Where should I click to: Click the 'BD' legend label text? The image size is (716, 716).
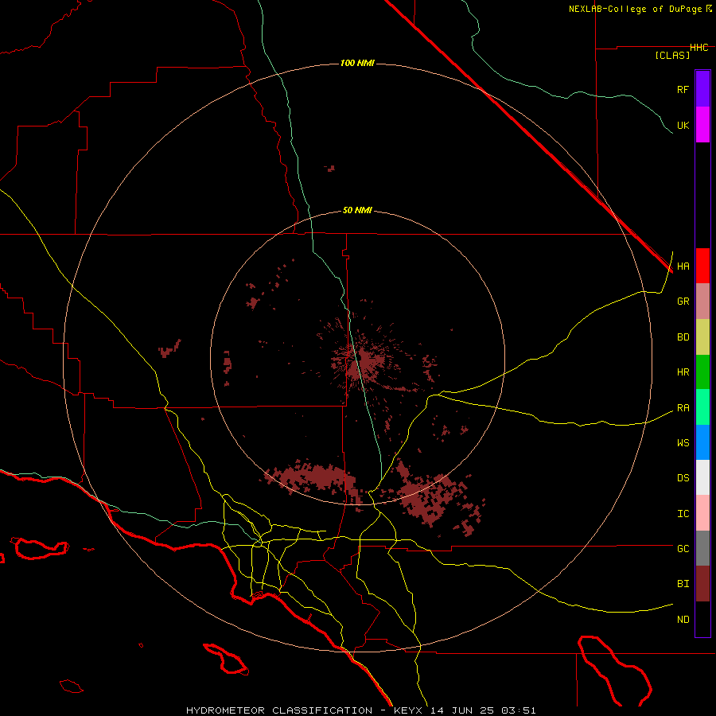tap(683, 337)
